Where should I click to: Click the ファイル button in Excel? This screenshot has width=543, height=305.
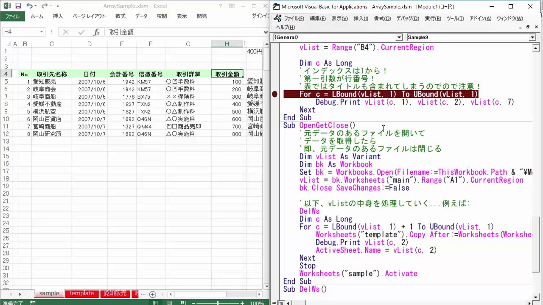(12, 16)
